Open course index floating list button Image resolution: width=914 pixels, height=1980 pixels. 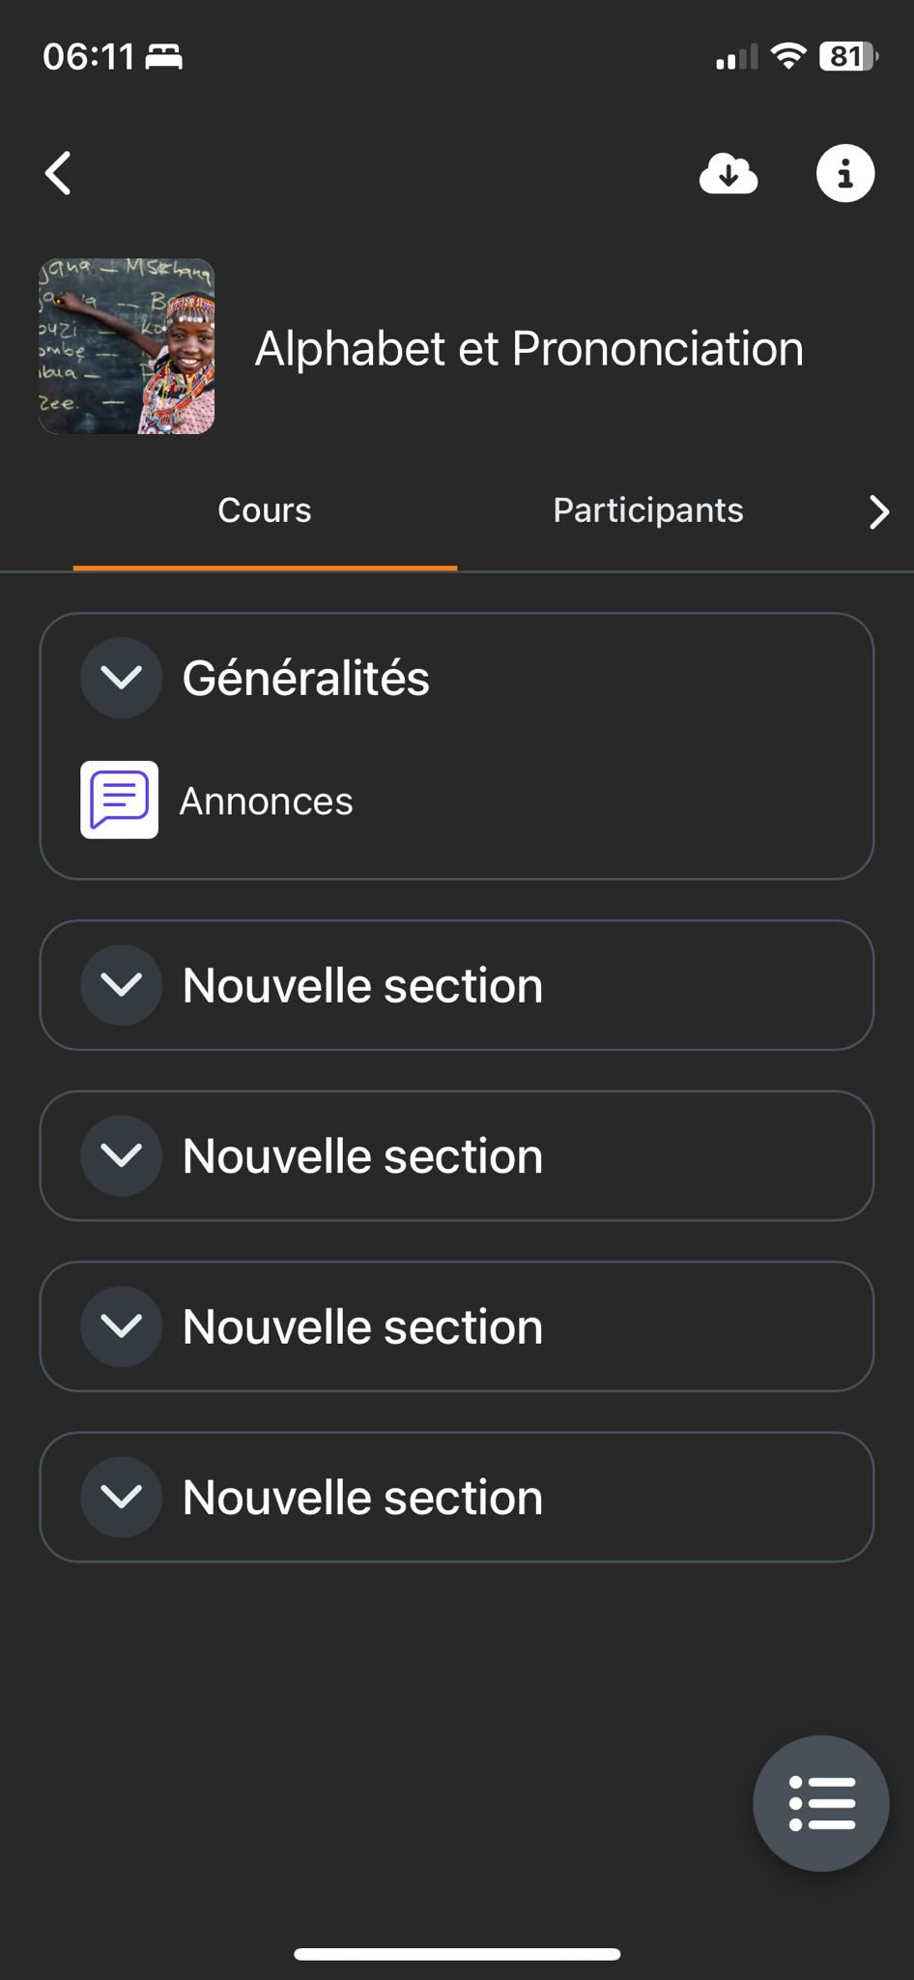(x=821, y=1803)
